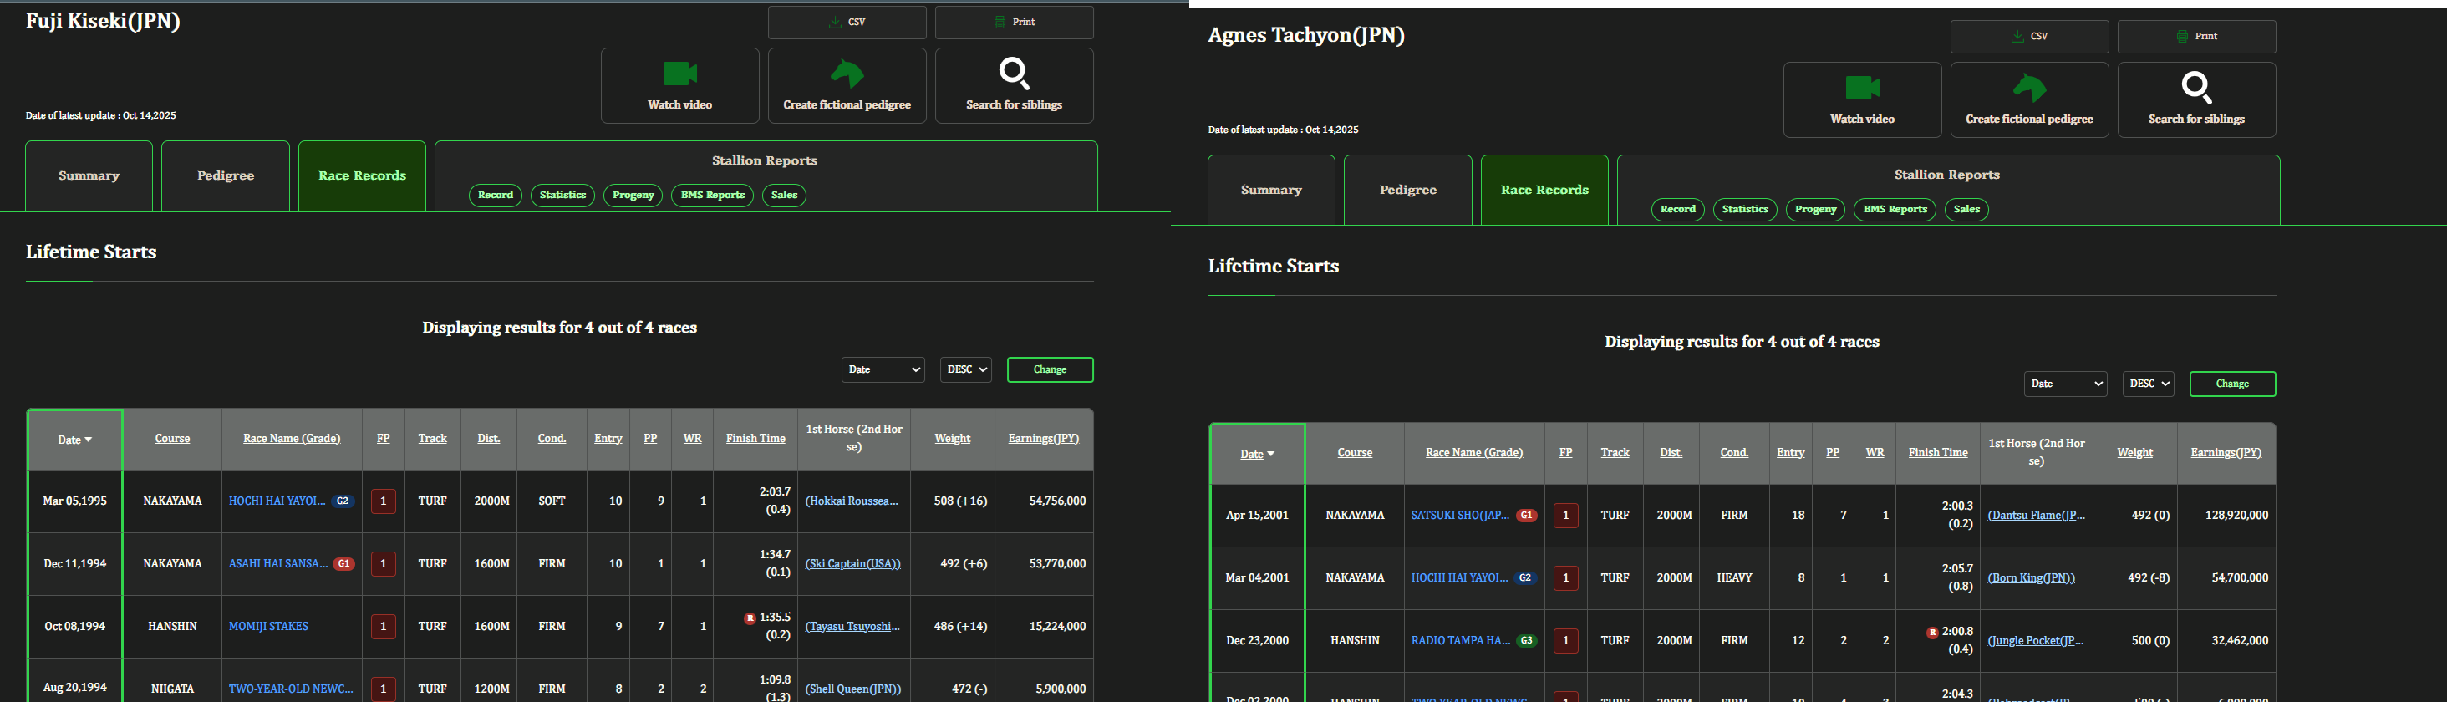Open the RADIO TAMPA HA... race link
Screen dimensions: 2447x702
(1461, 641)
